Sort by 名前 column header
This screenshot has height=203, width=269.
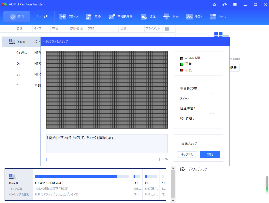19,28
